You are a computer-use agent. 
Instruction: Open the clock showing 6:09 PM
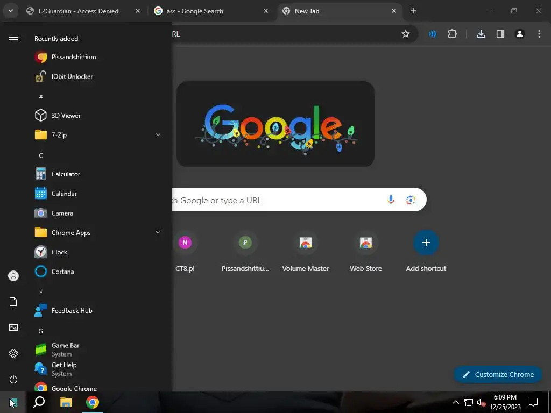(505, 402)
